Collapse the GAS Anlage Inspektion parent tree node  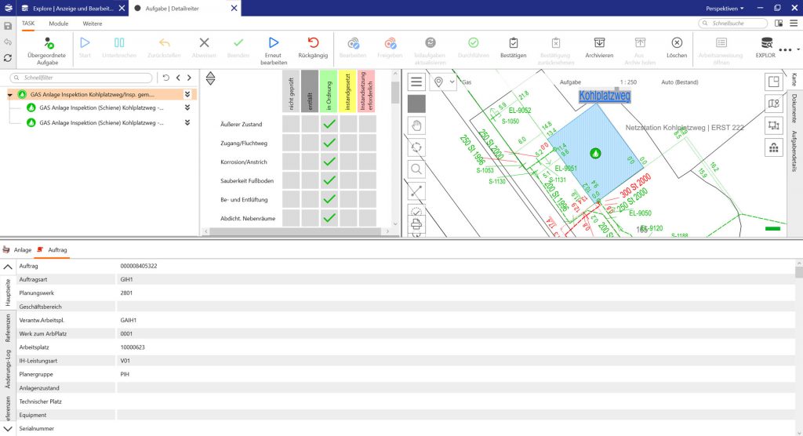tap(10, 94)
